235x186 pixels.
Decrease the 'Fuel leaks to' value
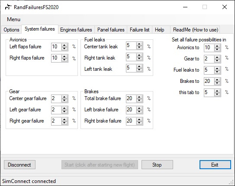(217, 72)
